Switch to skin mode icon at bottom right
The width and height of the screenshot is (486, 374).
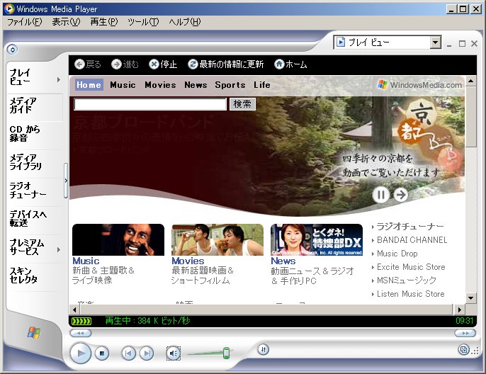pos(463,349)
